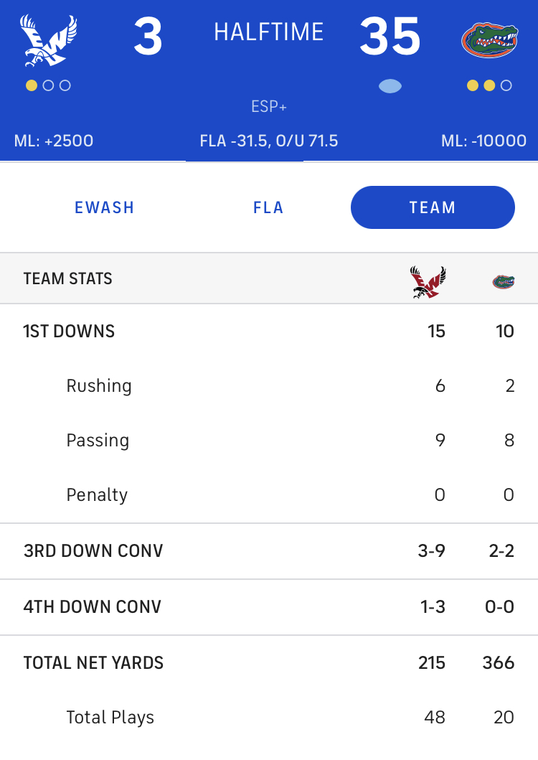538x760 pixels.
Task: Tap Florida's first yellow timeout dot
Action: coord(473,86)
